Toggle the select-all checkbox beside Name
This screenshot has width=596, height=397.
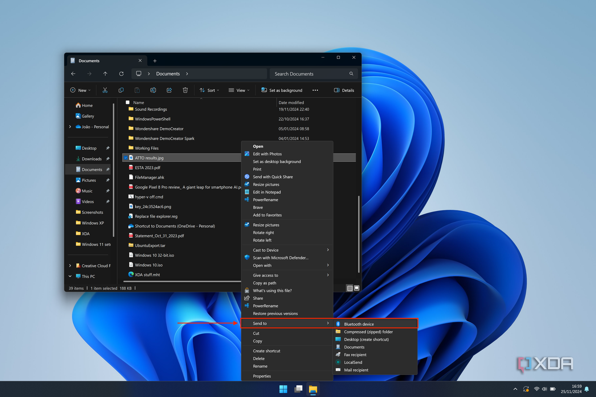coord(128,102)
